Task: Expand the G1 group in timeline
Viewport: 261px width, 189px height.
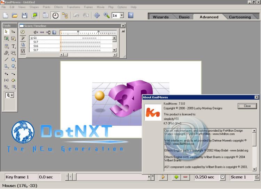Action: click(32, 38)
